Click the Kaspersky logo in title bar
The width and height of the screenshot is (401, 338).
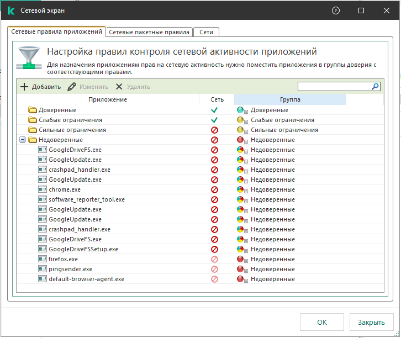click(x=10, y=10)
